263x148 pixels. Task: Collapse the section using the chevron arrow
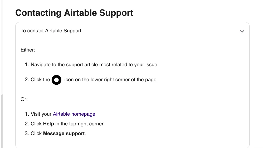[x=242, y=31]
